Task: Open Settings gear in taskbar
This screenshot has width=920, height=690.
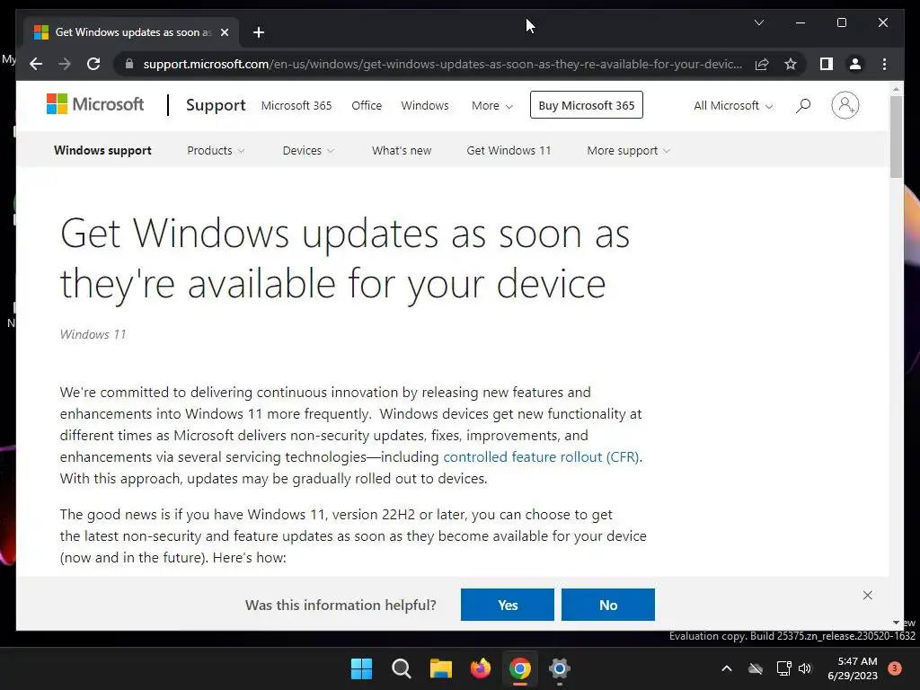Action: point(559,668)
